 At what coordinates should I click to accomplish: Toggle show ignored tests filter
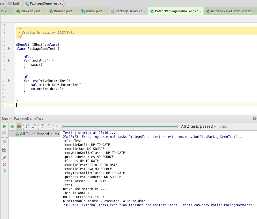click(x=19, y=126)
